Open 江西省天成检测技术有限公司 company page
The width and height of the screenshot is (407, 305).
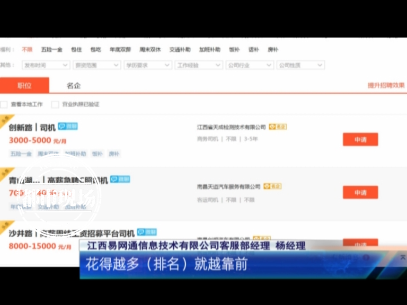pyautogui.click(x=232, y=127)
